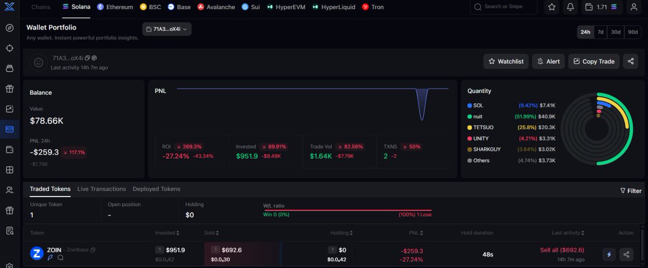Image resolution: width=648 pixels, height=268 pixels.
Task: Click the lightning quick-trade icon for ZOIN
Action: pyautogui.click(x=609, y=254)
